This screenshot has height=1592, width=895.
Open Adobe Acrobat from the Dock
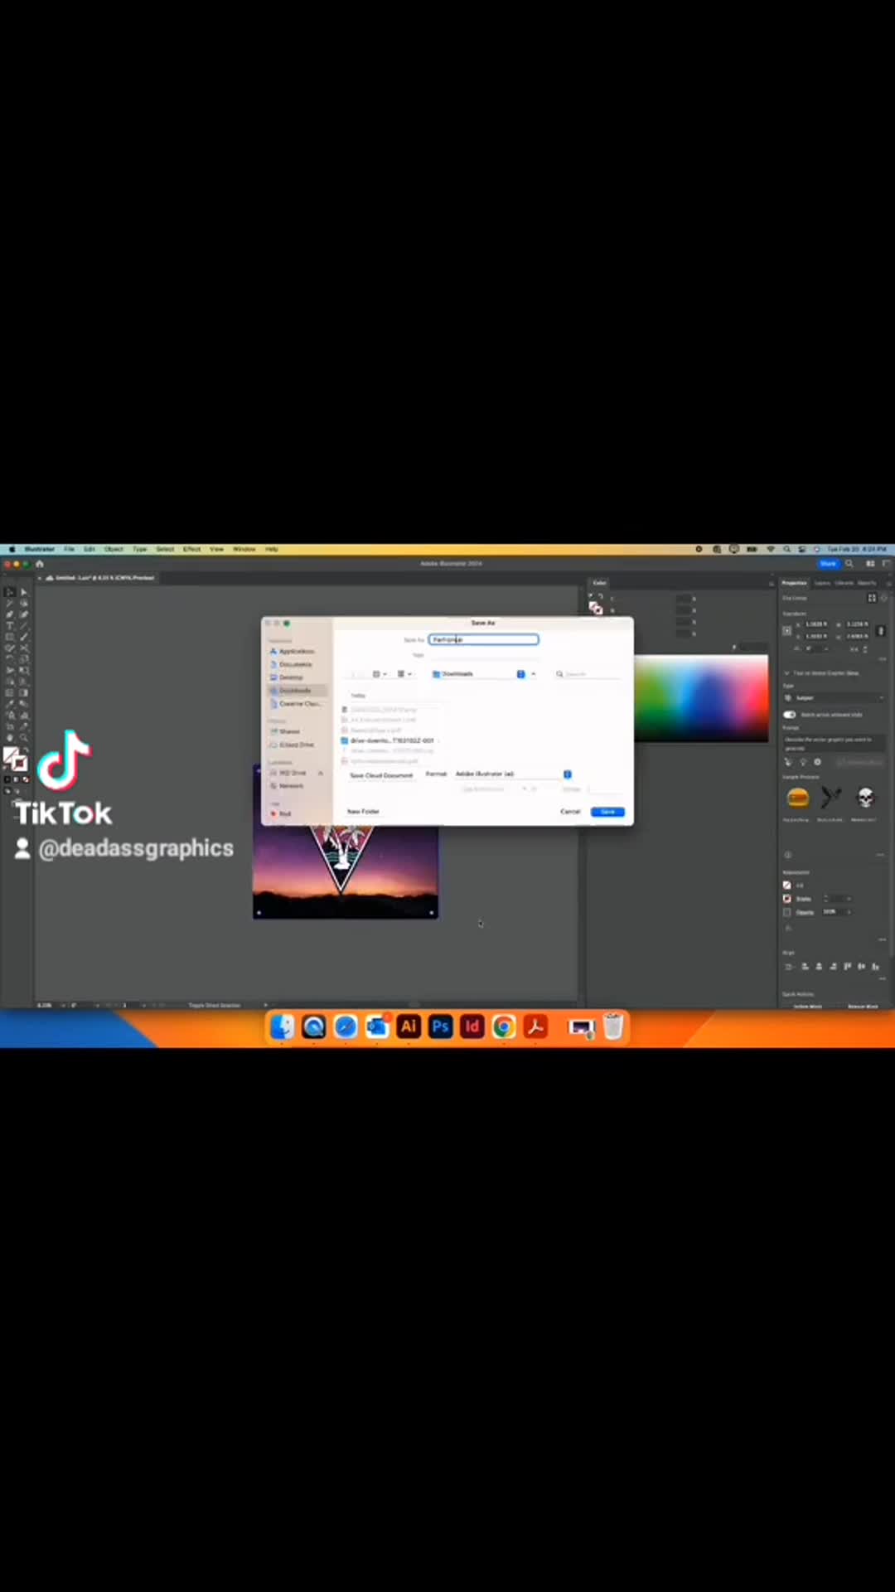tap(535, 1027)
